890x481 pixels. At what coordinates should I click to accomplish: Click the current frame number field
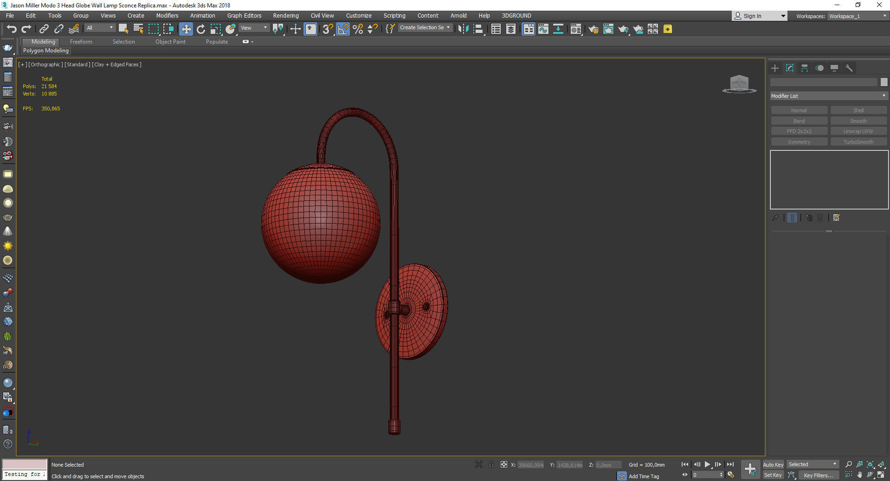point(705,475)
